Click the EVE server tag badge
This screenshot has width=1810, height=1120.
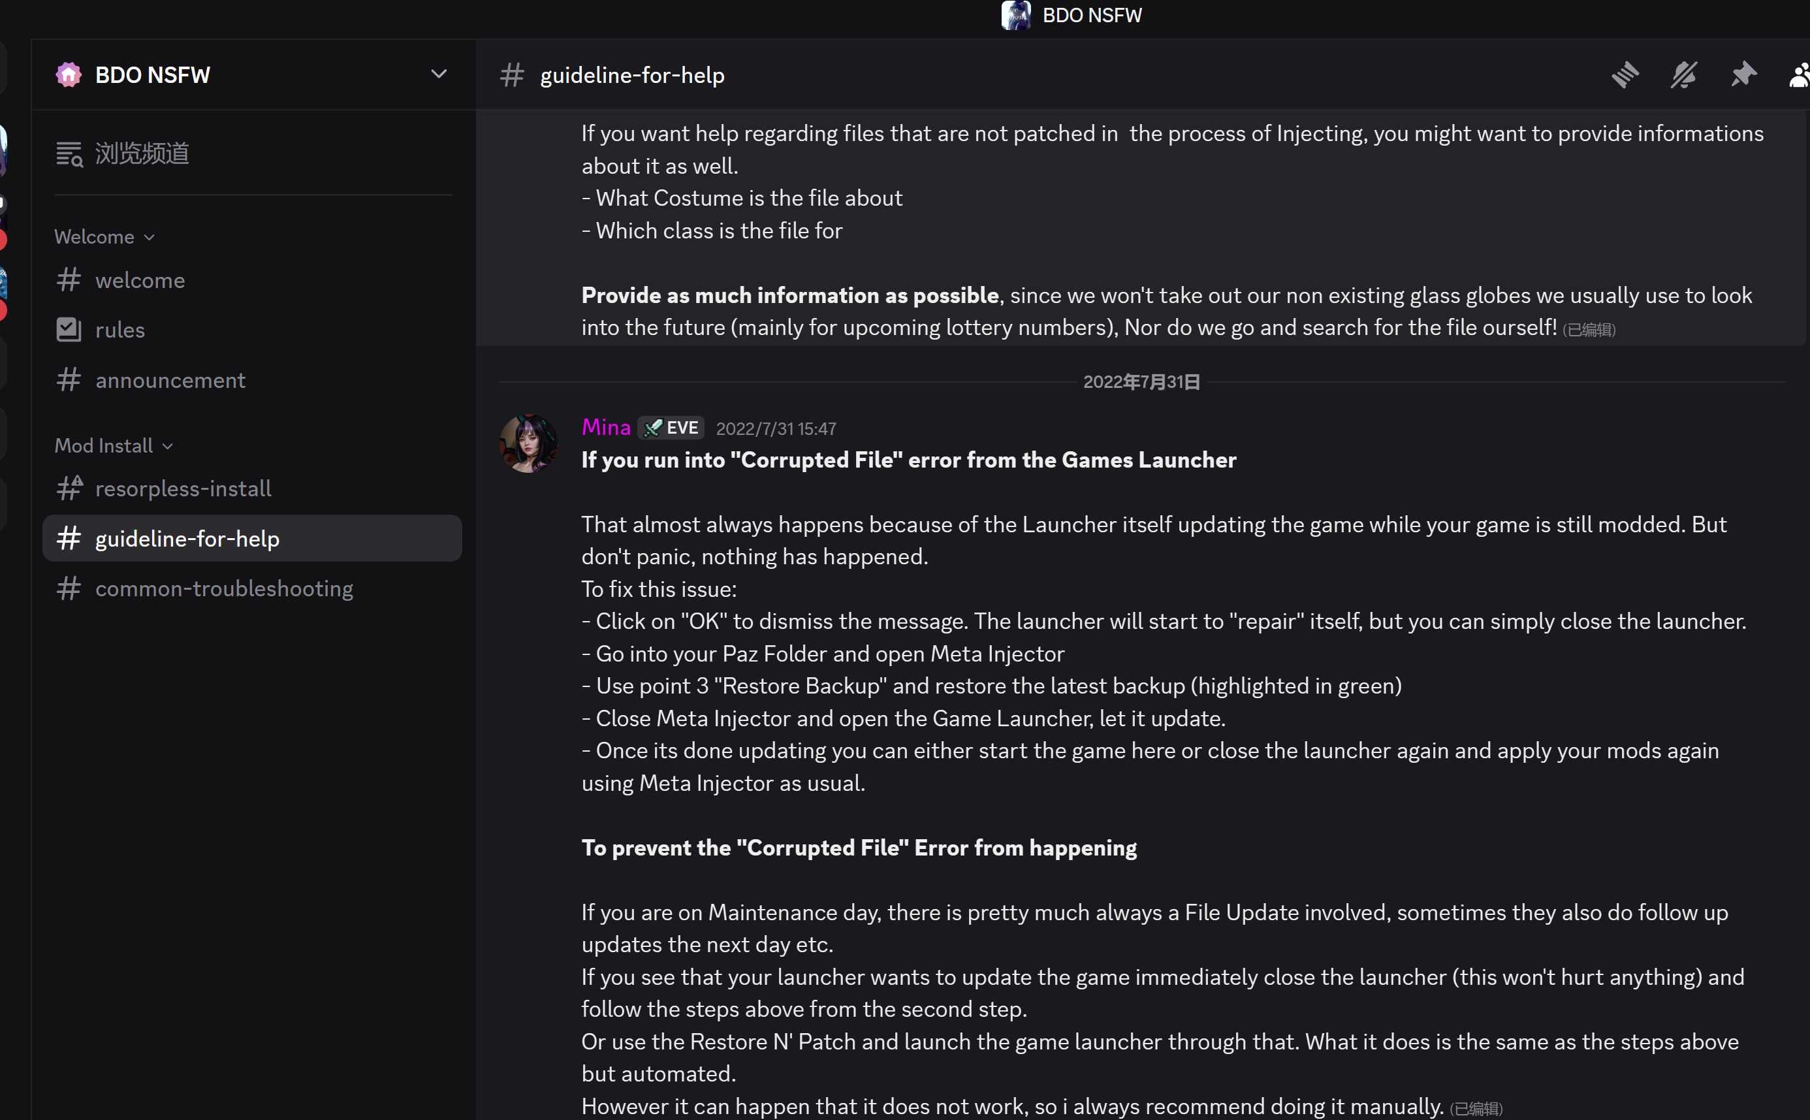[x=672, y=428]
